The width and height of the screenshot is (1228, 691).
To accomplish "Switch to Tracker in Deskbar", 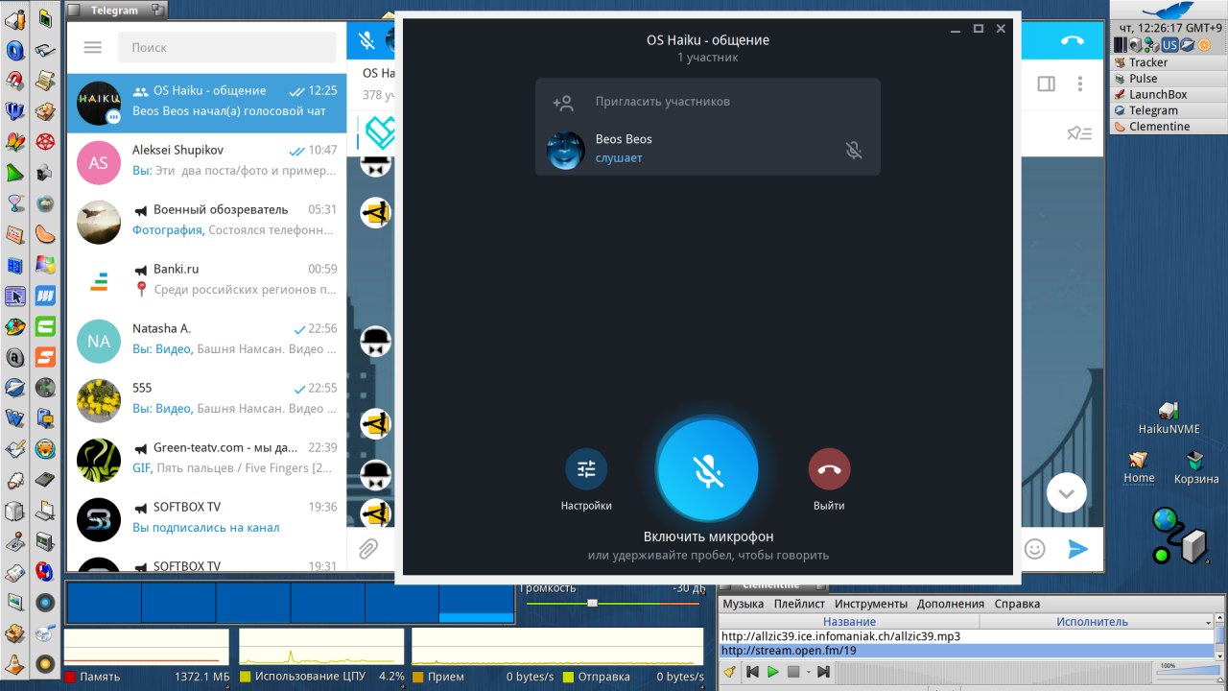I will click(1169, 62).
